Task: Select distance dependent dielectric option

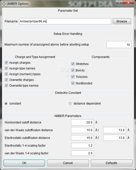Action: pyautogui.click(x=70, y=104)
